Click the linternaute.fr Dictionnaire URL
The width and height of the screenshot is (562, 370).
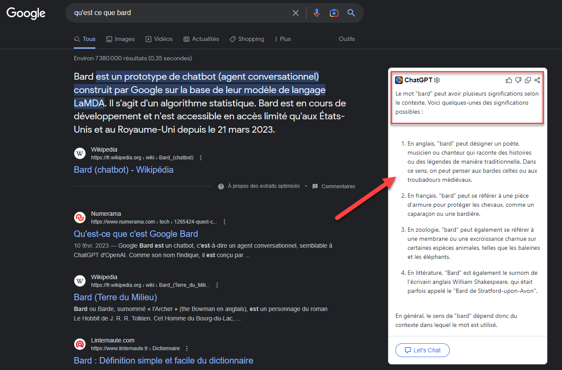click(136, 348)
